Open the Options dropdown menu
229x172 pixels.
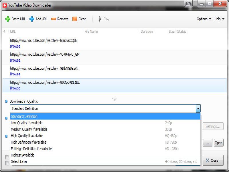pyautogui.click(x=204, y=19)
